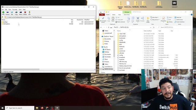Click the taskbar Type here to search box
Image resolution: width=196 pixels, height=110 pixels.
coord(20,108)
